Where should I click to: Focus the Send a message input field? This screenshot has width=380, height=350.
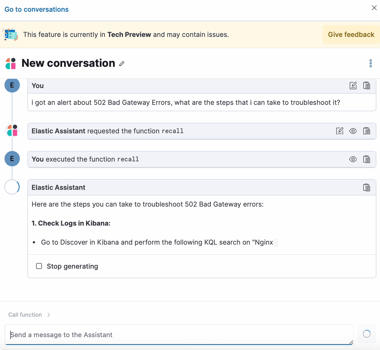(179, 335)
